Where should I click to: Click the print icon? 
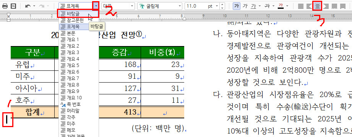5,6
